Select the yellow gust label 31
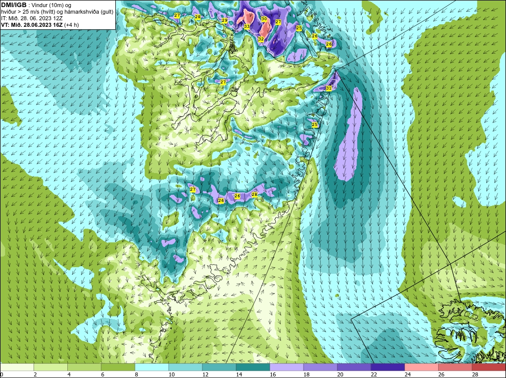 pos(328,88)
